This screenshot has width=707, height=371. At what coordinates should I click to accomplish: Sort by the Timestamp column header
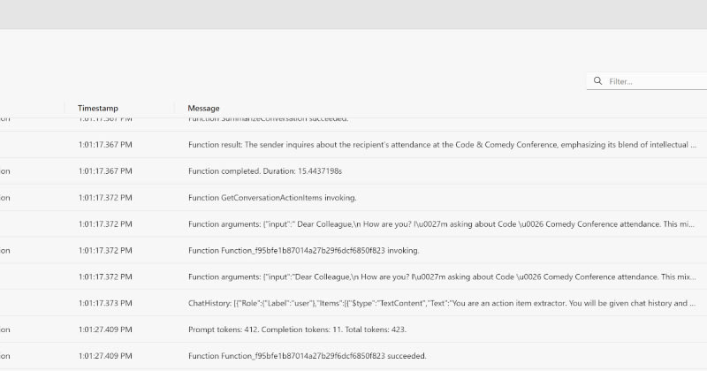97,108
